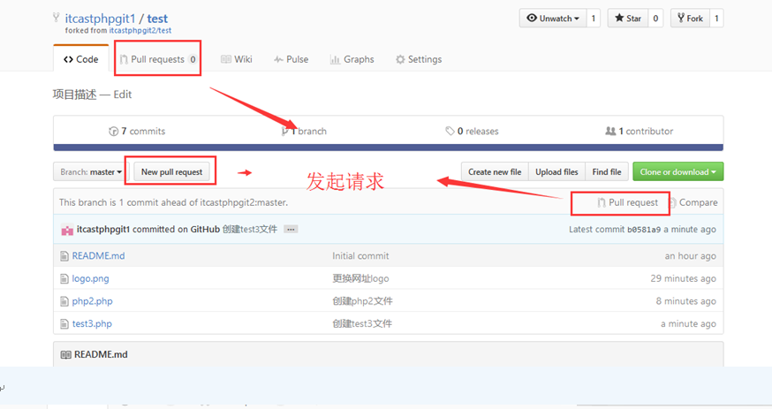Click the contributors people icon
The width and height of the screenshot is (772, 409).
coord(610,131)
